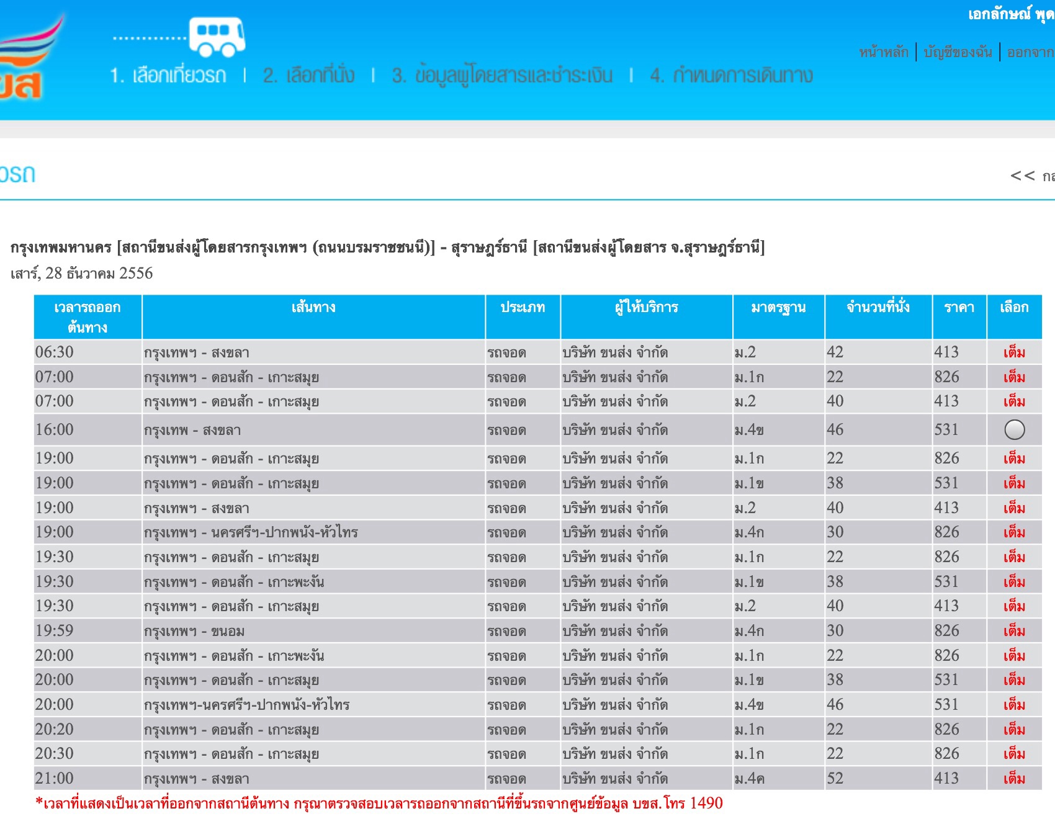
Task: Click the white bus icon in the header
Action: [217, 37]
